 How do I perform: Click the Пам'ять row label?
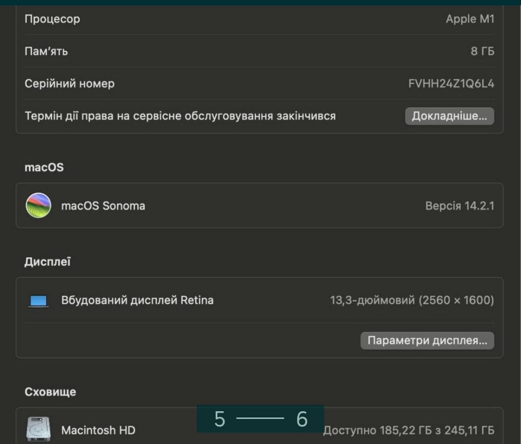(46, 51)
